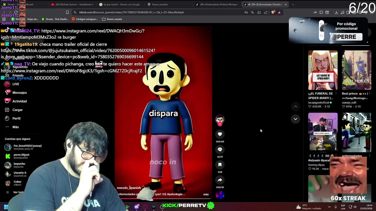The height and width of the screenshot is (211, 376).
Task: Open 'Stream - Kick Dashb...' bookmark
Action: 55,19
